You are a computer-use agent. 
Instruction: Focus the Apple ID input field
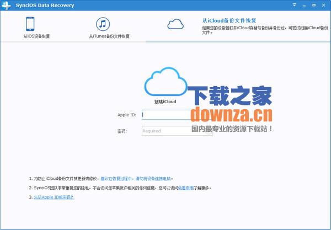tap(177, 115)
